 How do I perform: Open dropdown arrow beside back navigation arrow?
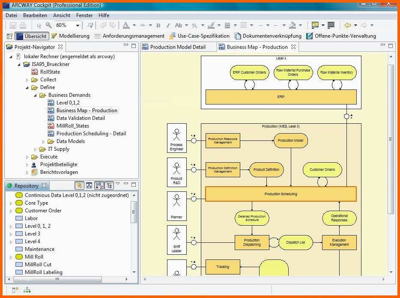[x=355, y=25]
